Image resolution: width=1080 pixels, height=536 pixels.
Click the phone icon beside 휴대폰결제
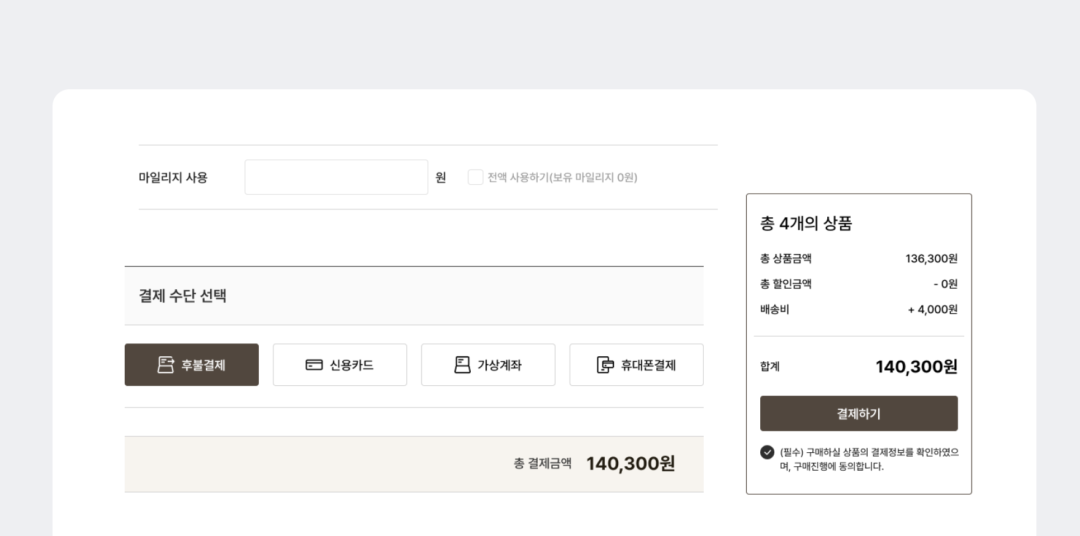pos(605,365)
